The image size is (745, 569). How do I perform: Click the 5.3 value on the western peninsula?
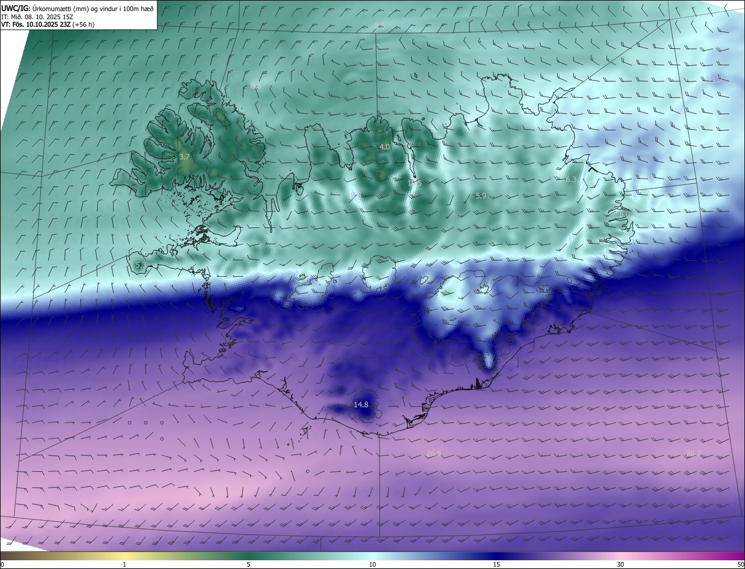coord(140,265)
